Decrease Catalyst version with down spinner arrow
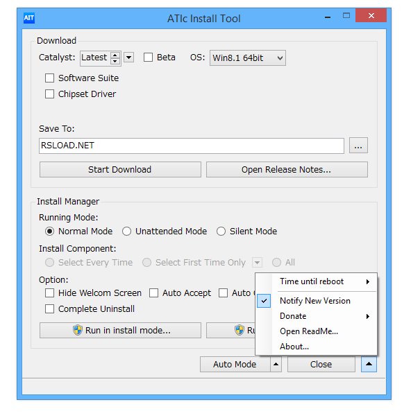Image resolution: width=420 pixels, height=418 pixels. (x=115, y=61)
